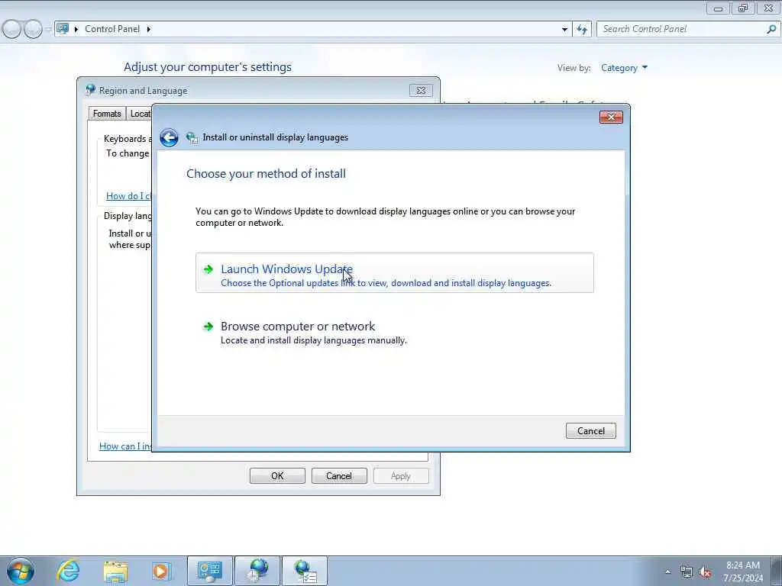Click the globe icon in wizard title

[192, 137]
